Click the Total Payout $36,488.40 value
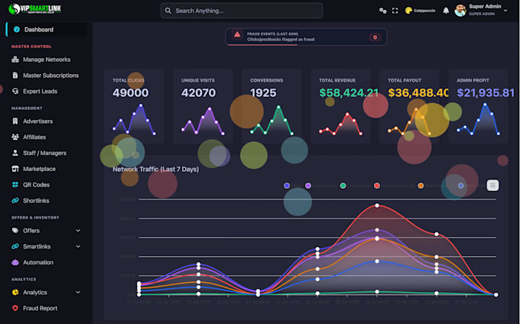 [418, 92]
